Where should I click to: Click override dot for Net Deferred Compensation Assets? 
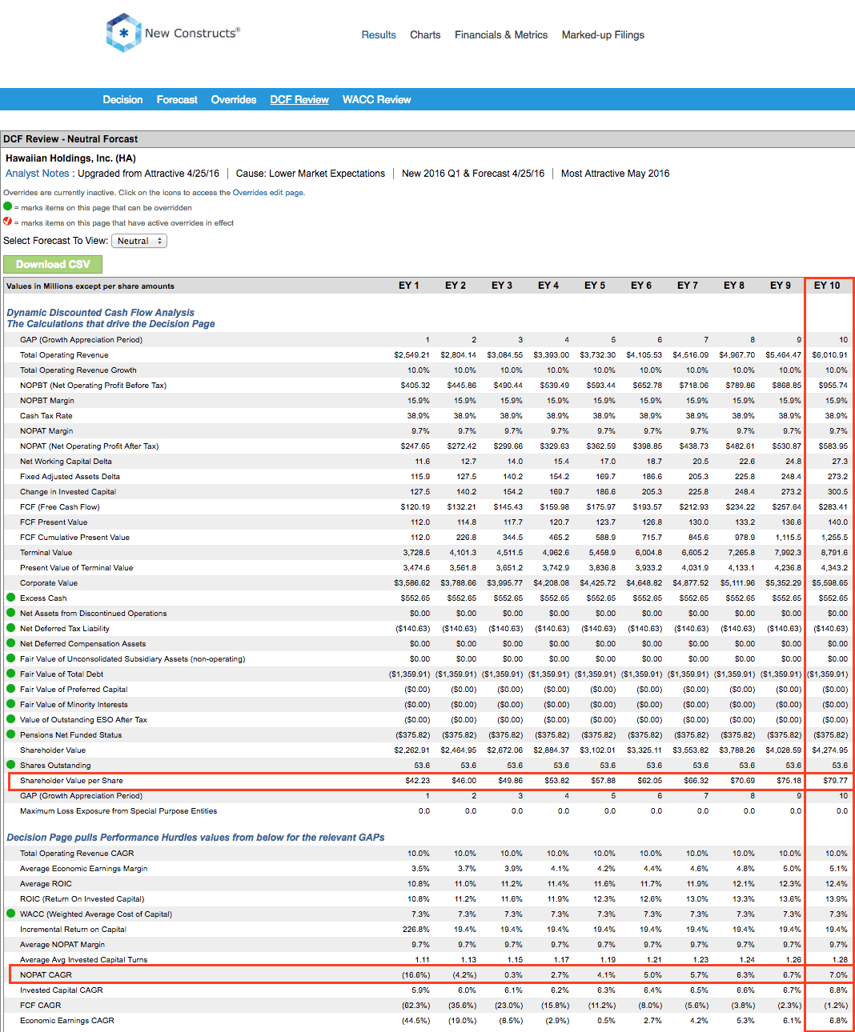(x=11, y=643)
